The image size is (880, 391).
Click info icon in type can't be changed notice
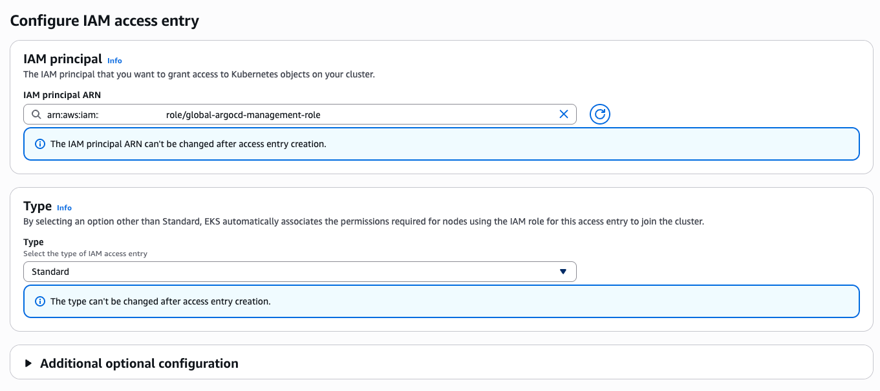[40, 301]
